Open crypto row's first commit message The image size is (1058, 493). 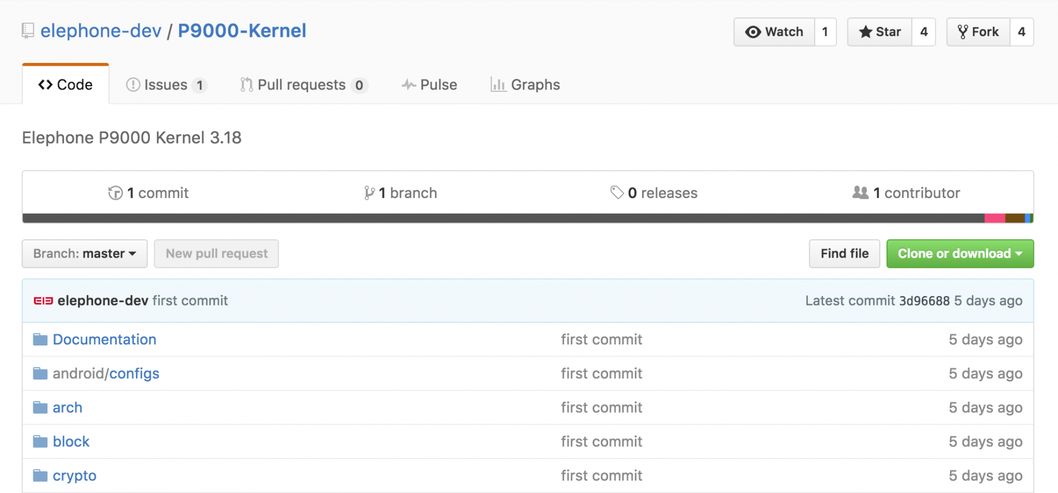tap(601, 476)
